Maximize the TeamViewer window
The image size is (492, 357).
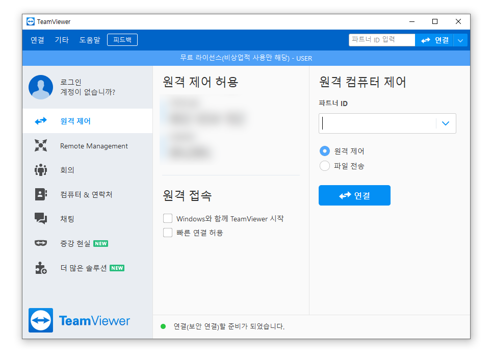[435, 21]
